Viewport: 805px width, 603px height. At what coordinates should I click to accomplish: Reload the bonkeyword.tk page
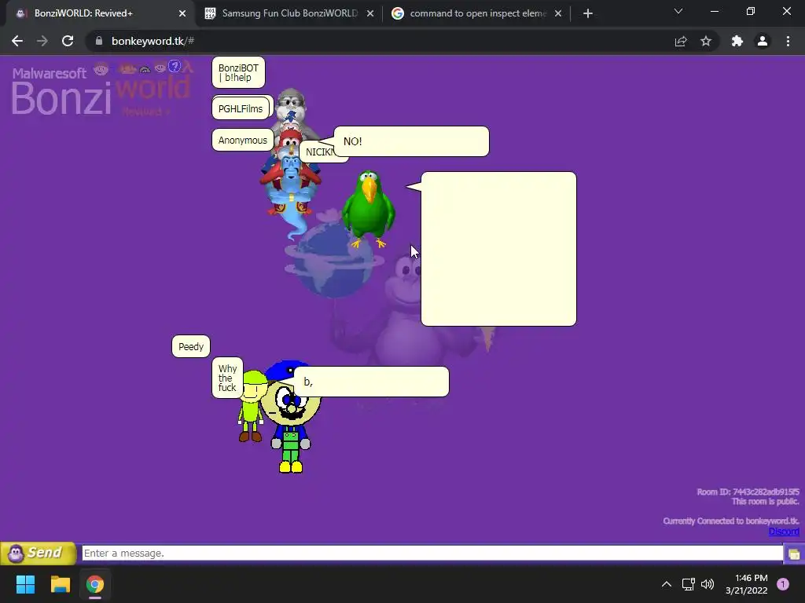point(68,41)
